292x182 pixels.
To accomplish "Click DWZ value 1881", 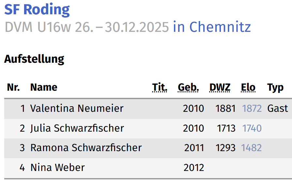I will coord(225,108).
